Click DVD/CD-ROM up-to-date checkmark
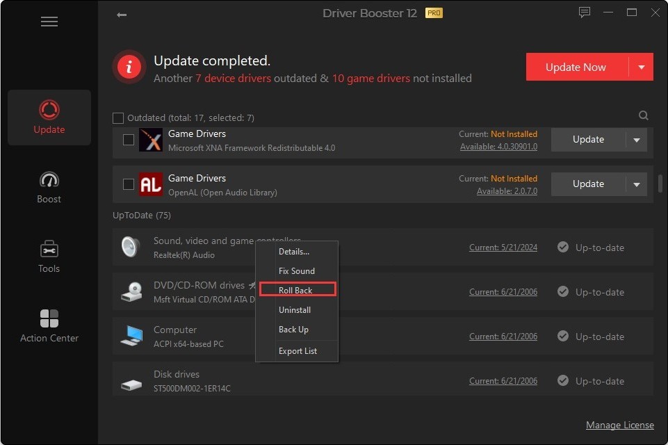The width and height of the screenshot is (668, 445). 563,291
